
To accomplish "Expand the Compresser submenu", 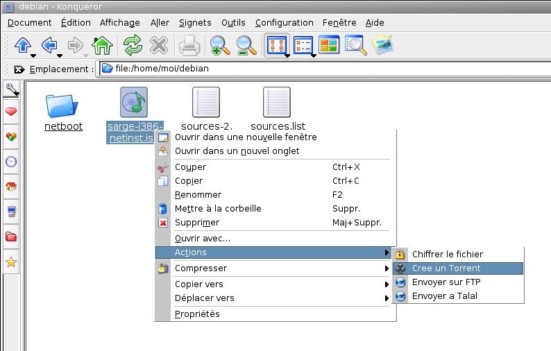I will [x=275, y=268].
